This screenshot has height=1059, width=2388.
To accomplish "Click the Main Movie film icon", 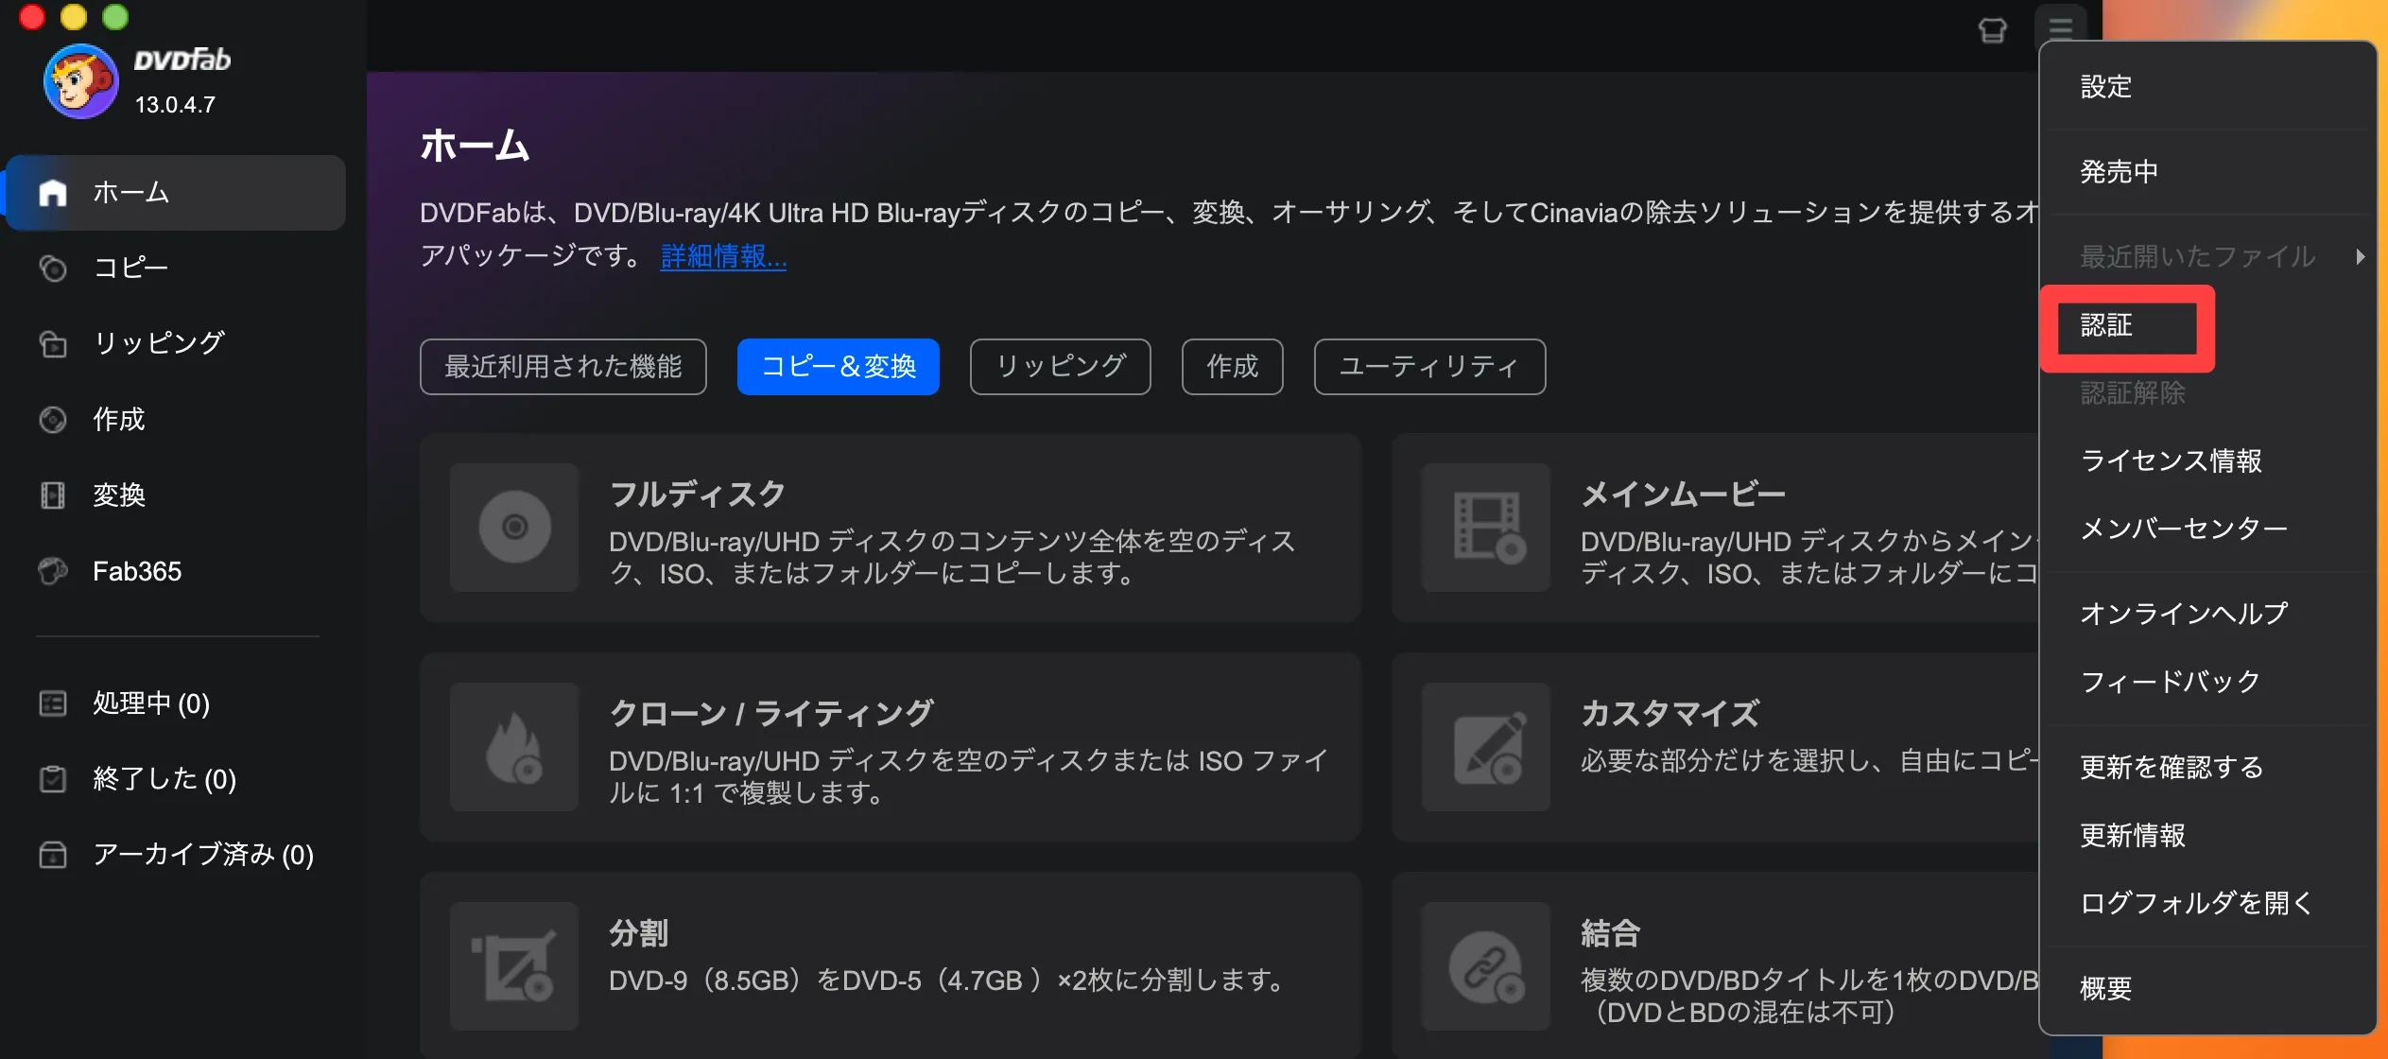I will pos(1486,527).
